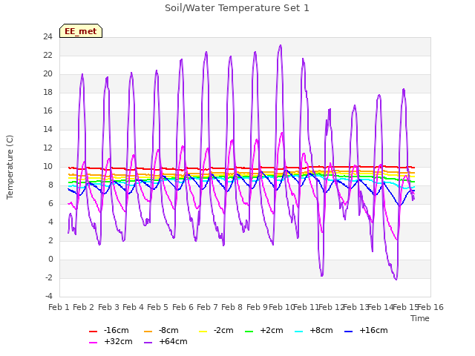Click the Feb 3 x-axis tick label
Image resolution: width=475 pixels, height=356 pixels.
click(x=108, y=307)
